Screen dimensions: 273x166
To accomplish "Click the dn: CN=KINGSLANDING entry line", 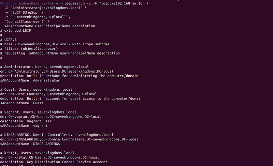I will pos(69,139).
